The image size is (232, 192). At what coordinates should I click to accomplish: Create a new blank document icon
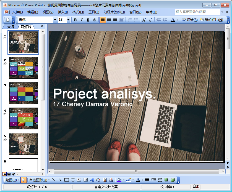click(8, 20)
